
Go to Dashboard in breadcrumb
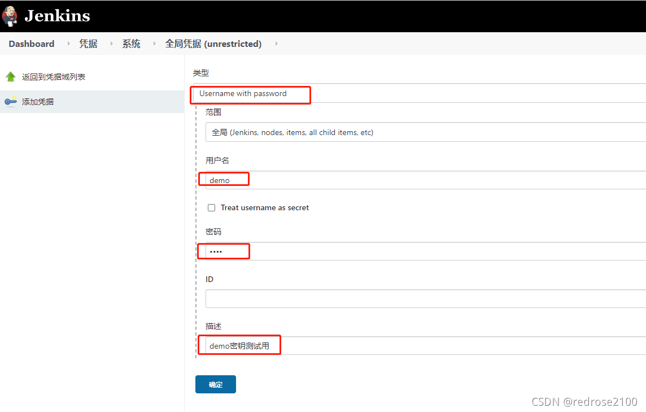(x=31, y=44)
